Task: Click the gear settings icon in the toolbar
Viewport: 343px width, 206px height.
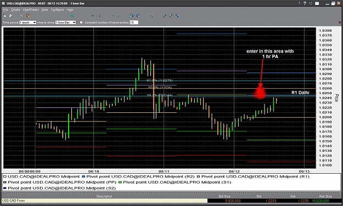Action: (x=4, y=16)
